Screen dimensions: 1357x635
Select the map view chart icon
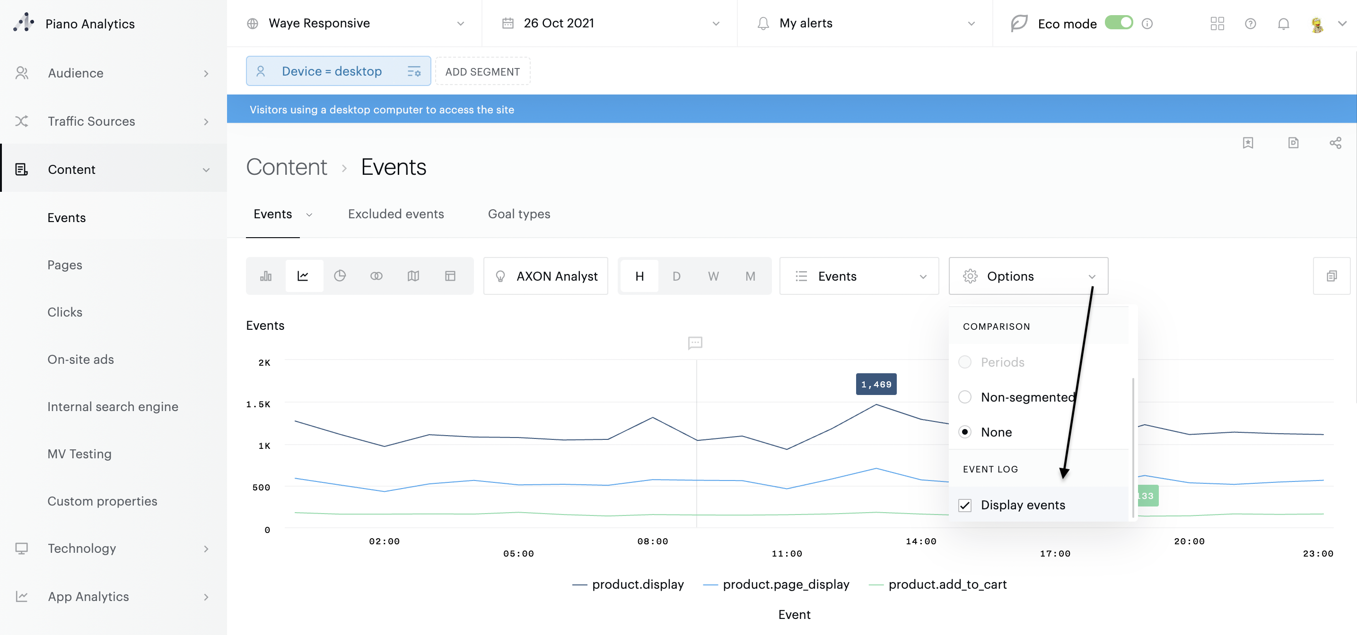[413, 275]
